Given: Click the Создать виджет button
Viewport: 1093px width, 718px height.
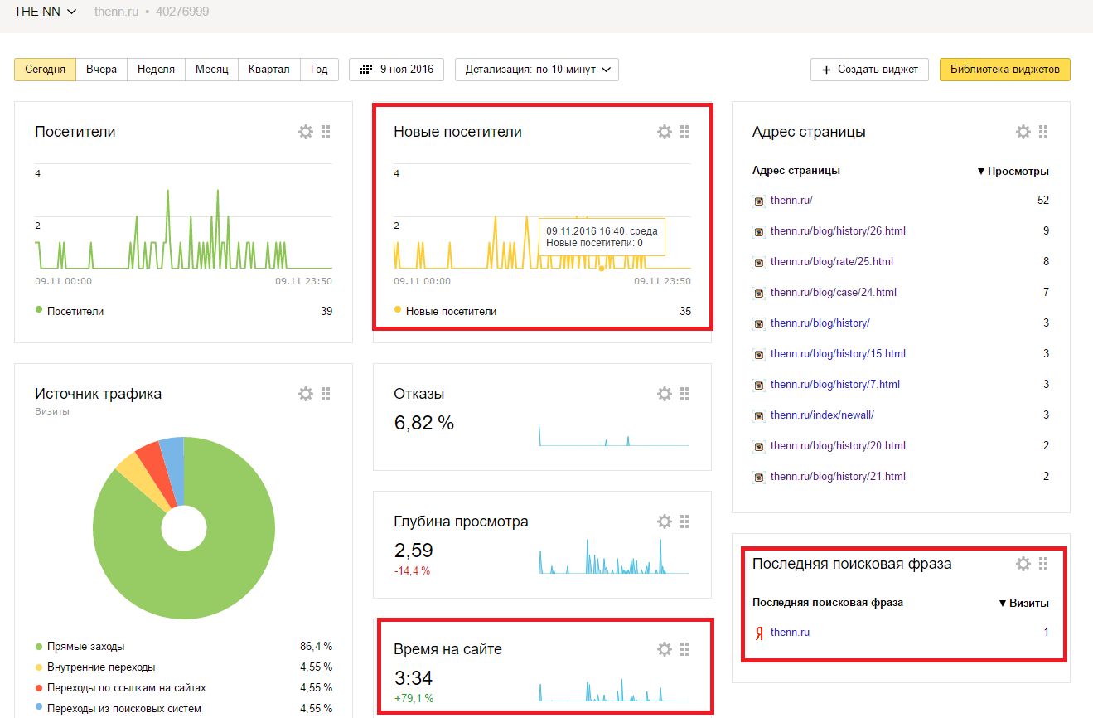Looking at the screenshot, I should coord(869,70).
